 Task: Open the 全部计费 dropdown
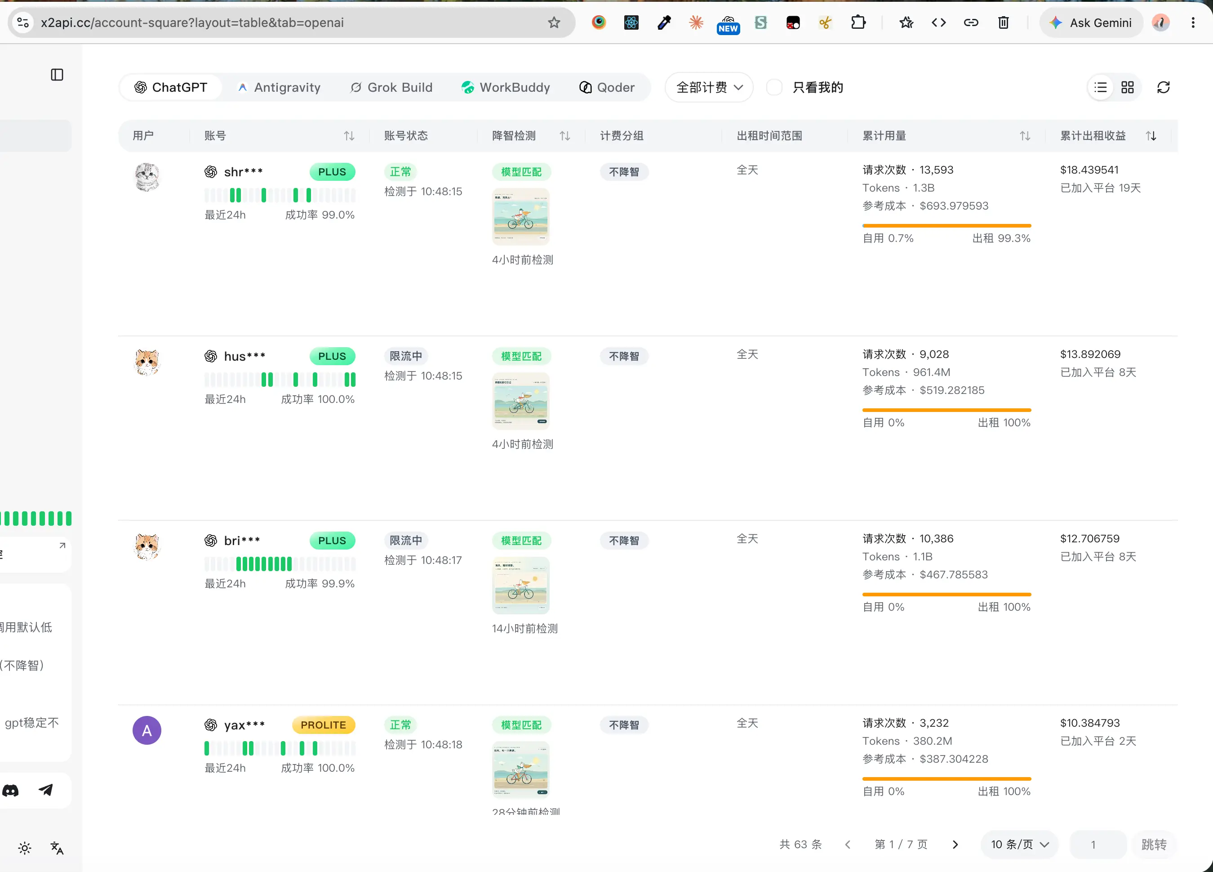[709, 87]
